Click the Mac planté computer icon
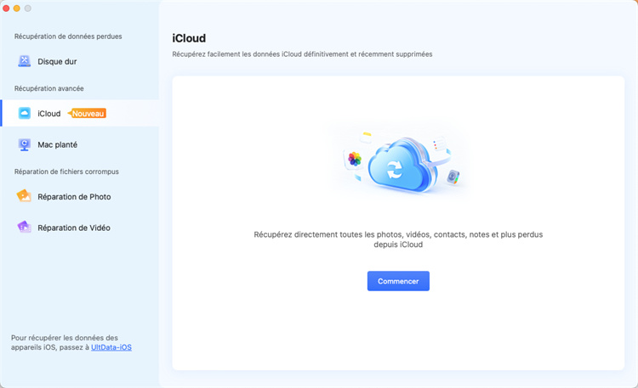The width and height of the screenshot is (638, 388). (25, 144)
